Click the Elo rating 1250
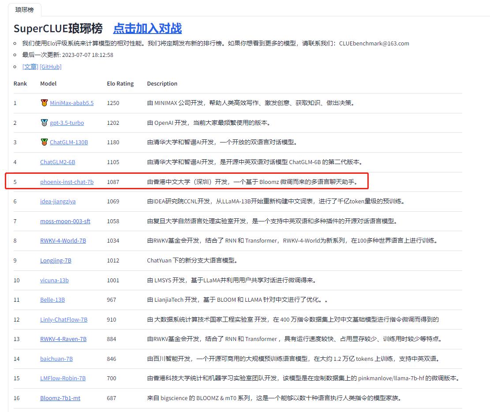490x412 pixels. (x=113, y=103)
